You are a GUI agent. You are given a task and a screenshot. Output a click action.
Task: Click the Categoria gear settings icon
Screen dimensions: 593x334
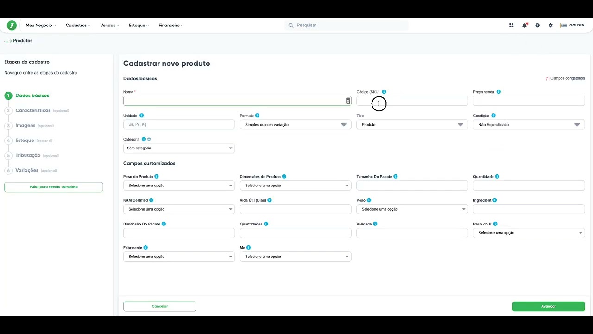tap(149, 139)
